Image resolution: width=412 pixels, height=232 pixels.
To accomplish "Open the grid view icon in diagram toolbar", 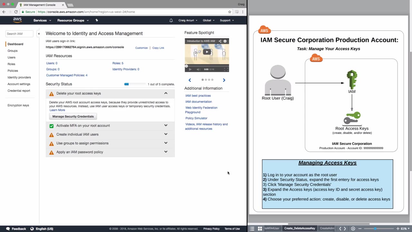I will [260, 228].
